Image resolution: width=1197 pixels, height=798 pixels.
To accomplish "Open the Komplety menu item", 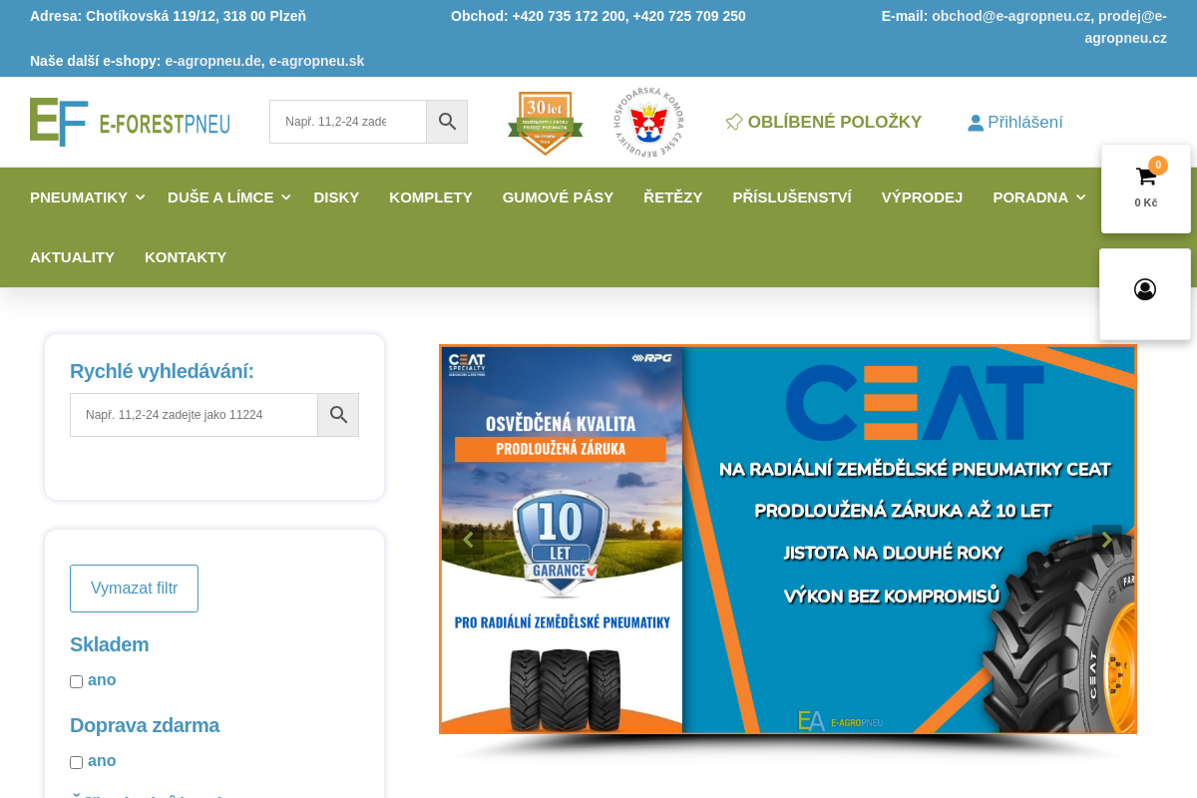I will (x=431, y=198).
